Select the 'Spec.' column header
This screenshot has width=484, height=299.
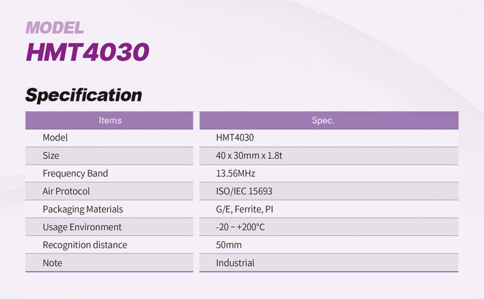click(329, 120)
